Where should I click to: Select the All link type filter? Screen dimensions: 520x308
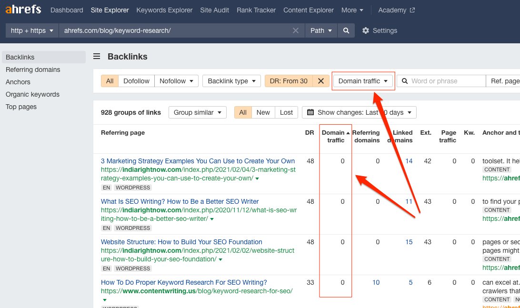point(110,81)
